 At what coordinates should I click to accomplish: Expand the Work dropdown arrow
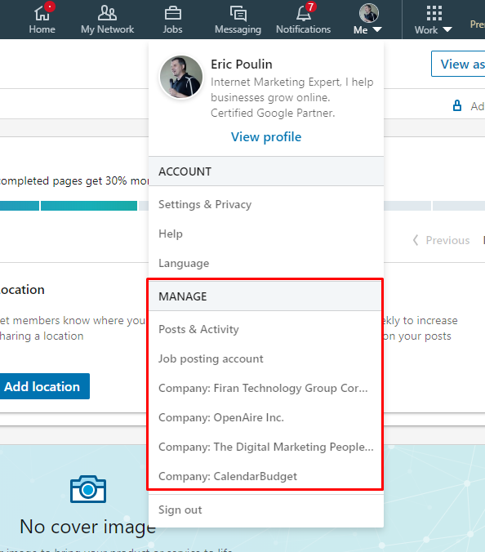[447, 29]
